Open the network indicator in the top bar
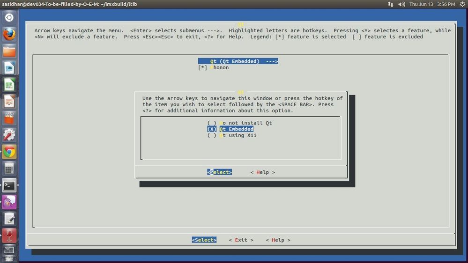The height and width of the screenshot is (263, 468). (390, 4)
